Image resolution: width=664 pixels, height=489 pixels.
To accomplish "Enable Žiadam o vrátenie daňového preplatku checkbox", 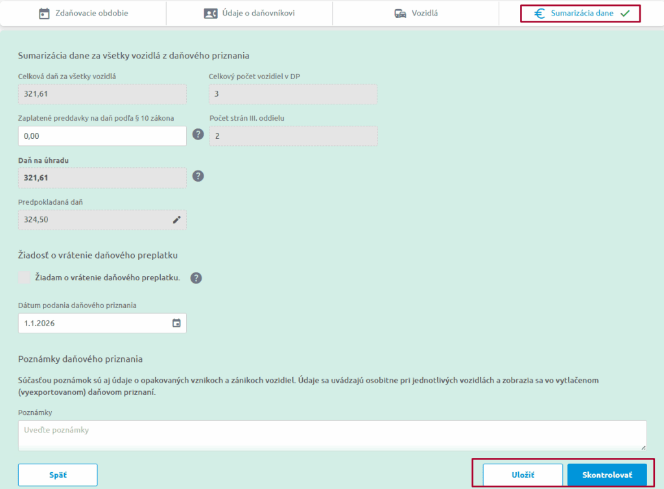I will (x=25, y=278).
